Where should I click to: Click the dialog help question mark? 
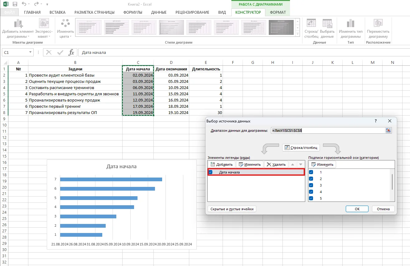(376, 121)
